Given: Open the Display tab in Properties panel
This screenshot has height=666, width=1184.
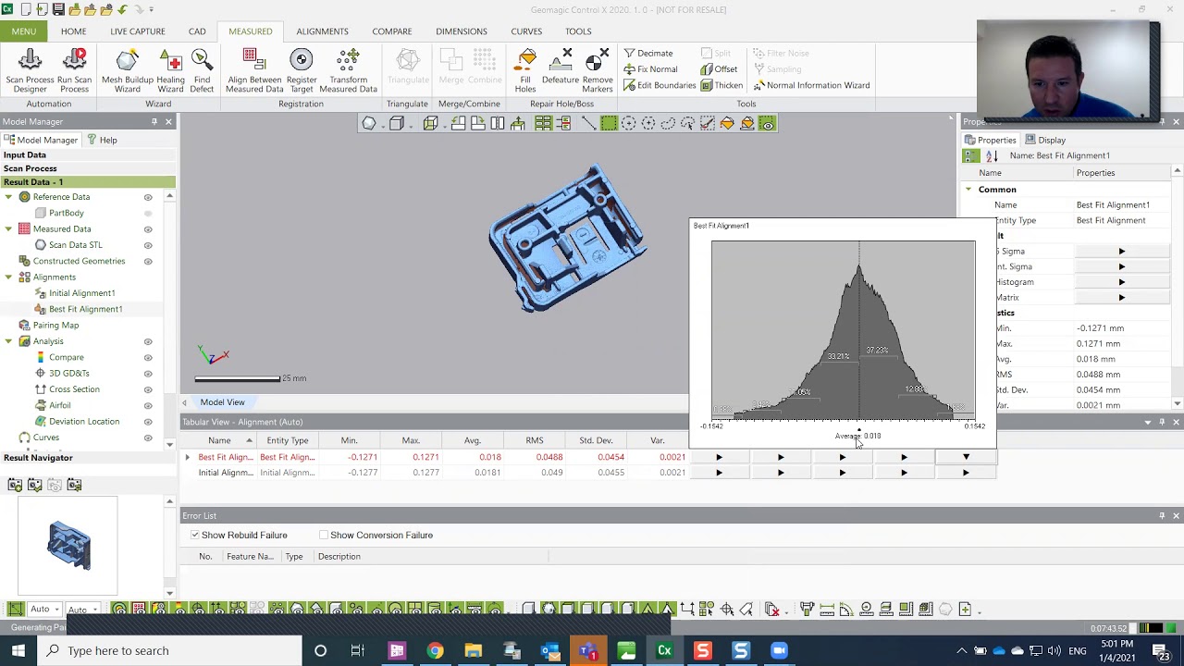Looking at the screenshot, I should 1044,140.
